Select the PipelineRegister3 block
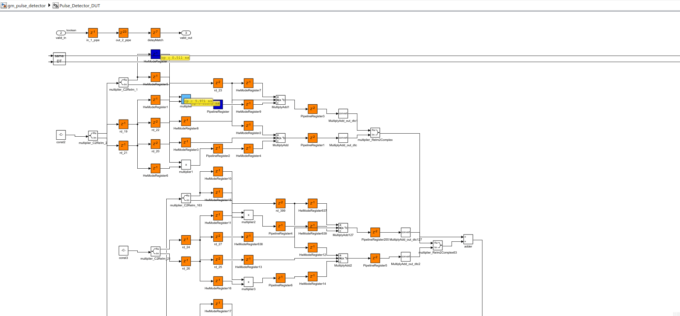The height and width of the screenshot is (316, 680). pos(313,109)
